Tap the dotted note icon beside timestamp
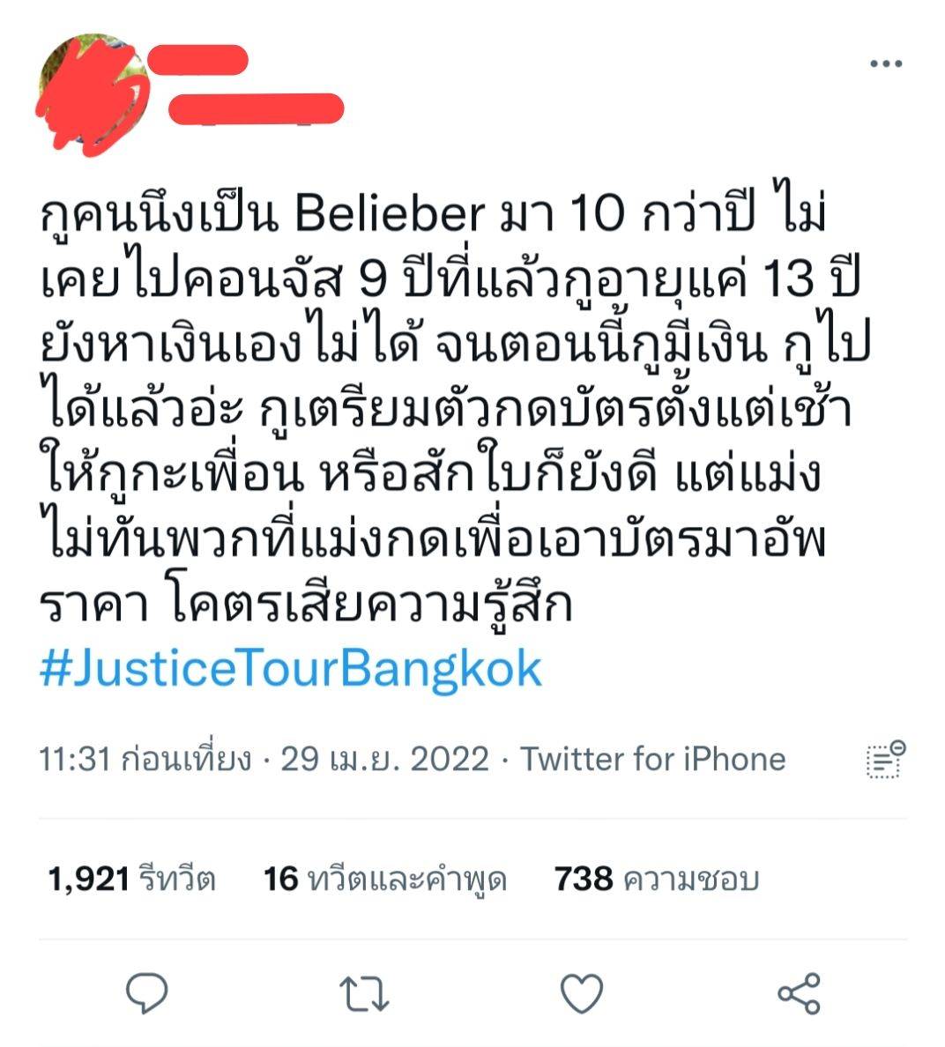The height and width of the screenshot is (1047, 945). pyautogui.click(x=886, y=759)
